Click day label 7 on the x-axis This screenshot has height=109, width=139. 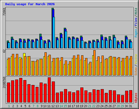pyautogui.click(x=33, y=106)
